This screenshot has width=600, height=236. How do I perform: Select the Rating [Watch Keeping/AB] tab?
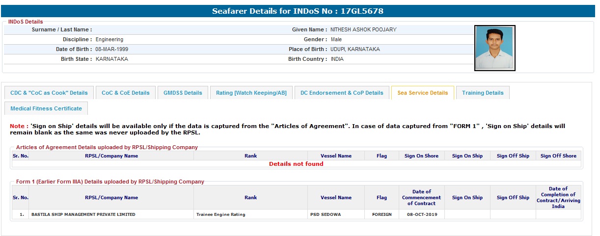pos(251,93)
